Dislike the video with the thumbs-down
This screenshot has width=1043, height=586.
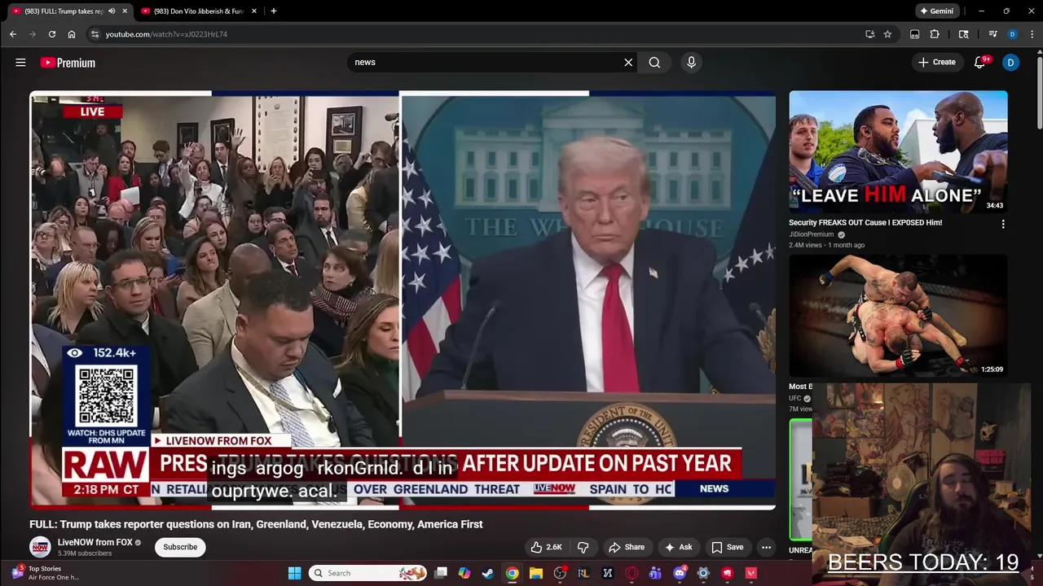583,547
